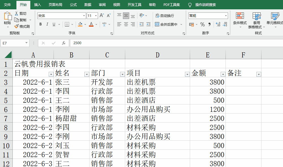Toggle Italic formatting
The width and height of the screenshot is (283, 167).
pos(47,24)
